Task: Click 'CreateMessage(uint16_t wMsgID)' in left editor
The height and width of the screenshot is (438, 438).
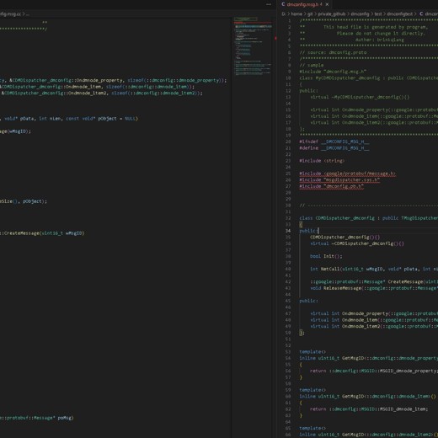Action: [x=45, y=233]
